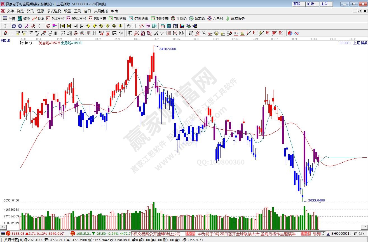Click the calculator icon
The image size is (368, 242).
tap(169, 26)
